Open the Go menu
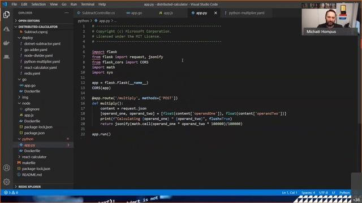The width and height of the screenshot is (362, 203). [64, 4]
